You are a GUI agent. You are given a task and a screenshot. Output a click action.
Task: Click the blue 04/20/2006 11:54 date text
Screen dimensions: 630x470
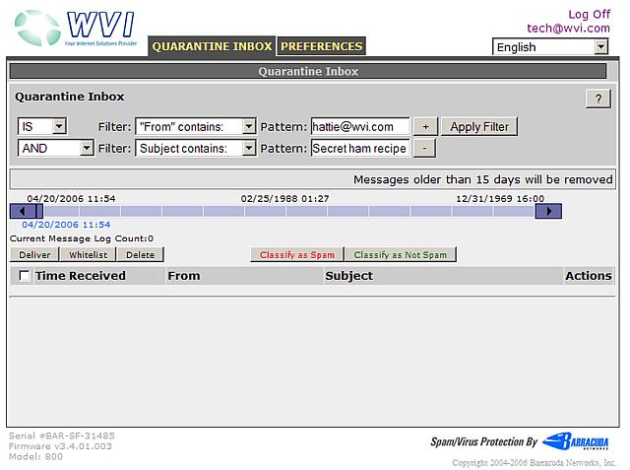pos(66,225)
